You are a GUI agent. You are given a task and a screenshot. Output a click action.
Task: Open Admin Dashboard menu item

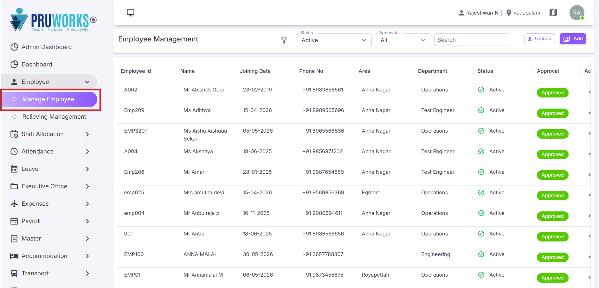pyautogui.click(x=49, y=47)
